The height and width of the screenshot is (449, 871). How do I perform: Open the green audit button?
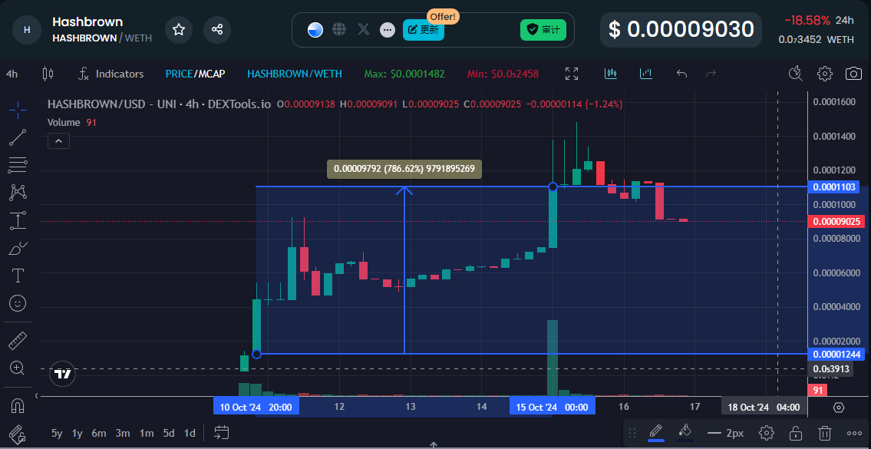543,30
